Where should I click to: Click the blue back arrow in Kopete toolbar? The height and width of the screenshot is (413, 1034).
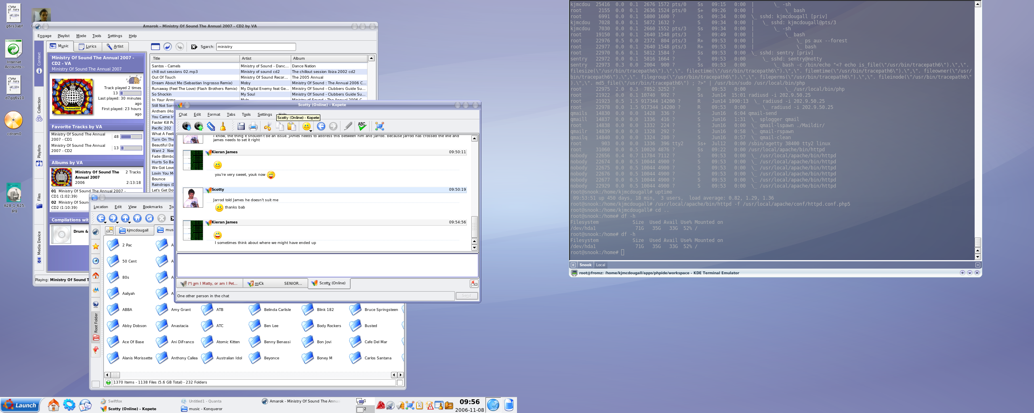coord(321,126)
